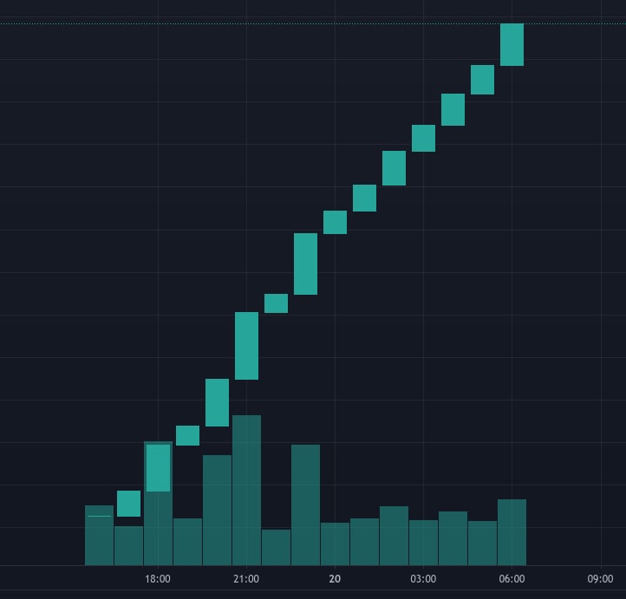Select the topmost candle above 06:00
This screenshot has width=626, height=599.
[x=512, y=44]
